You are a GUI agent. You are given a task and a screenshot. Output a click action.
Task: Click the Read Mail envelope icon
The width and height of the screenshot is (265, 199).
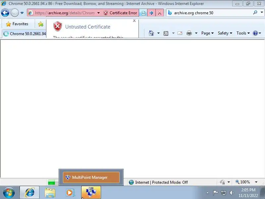click(180, 33)
